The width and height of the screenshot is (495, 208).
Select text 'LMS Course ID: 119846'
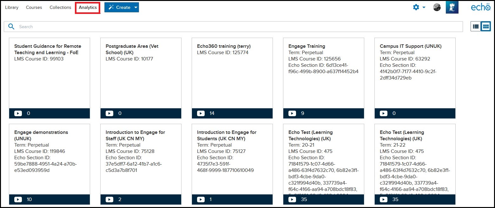[40, 151]
